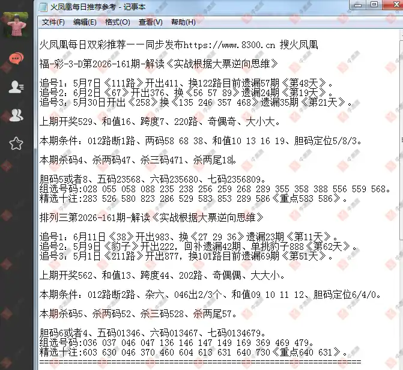Open the 查看(V) menu
403x370 pixels.
[151, 22]
